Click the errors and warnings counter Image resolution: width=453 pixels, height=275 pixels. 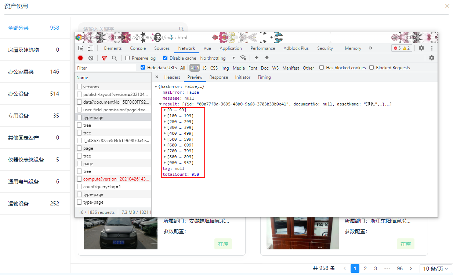(x=402, y=48)
